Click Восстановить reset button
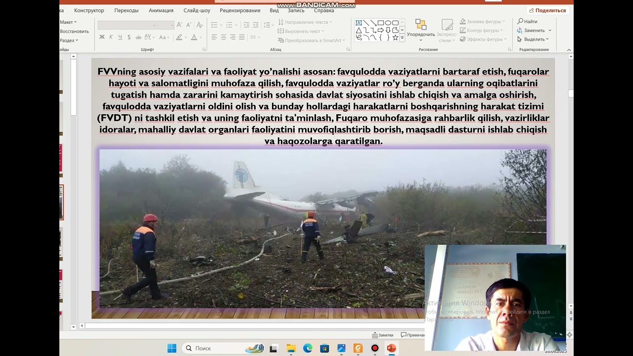 coord(74,31)
